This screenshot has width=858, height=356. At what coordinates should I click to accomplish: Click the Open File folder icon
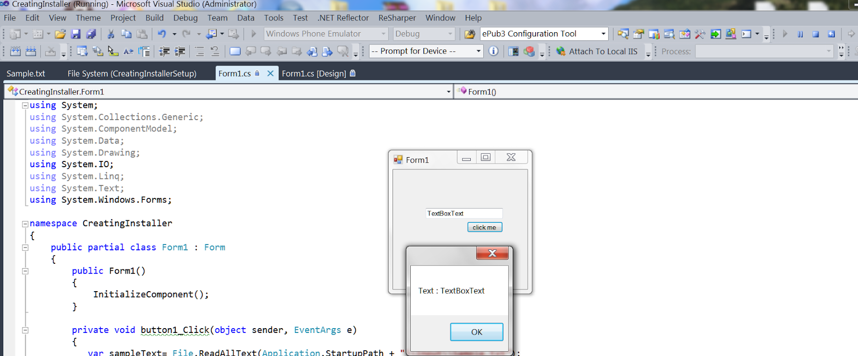tap(60, 34)
